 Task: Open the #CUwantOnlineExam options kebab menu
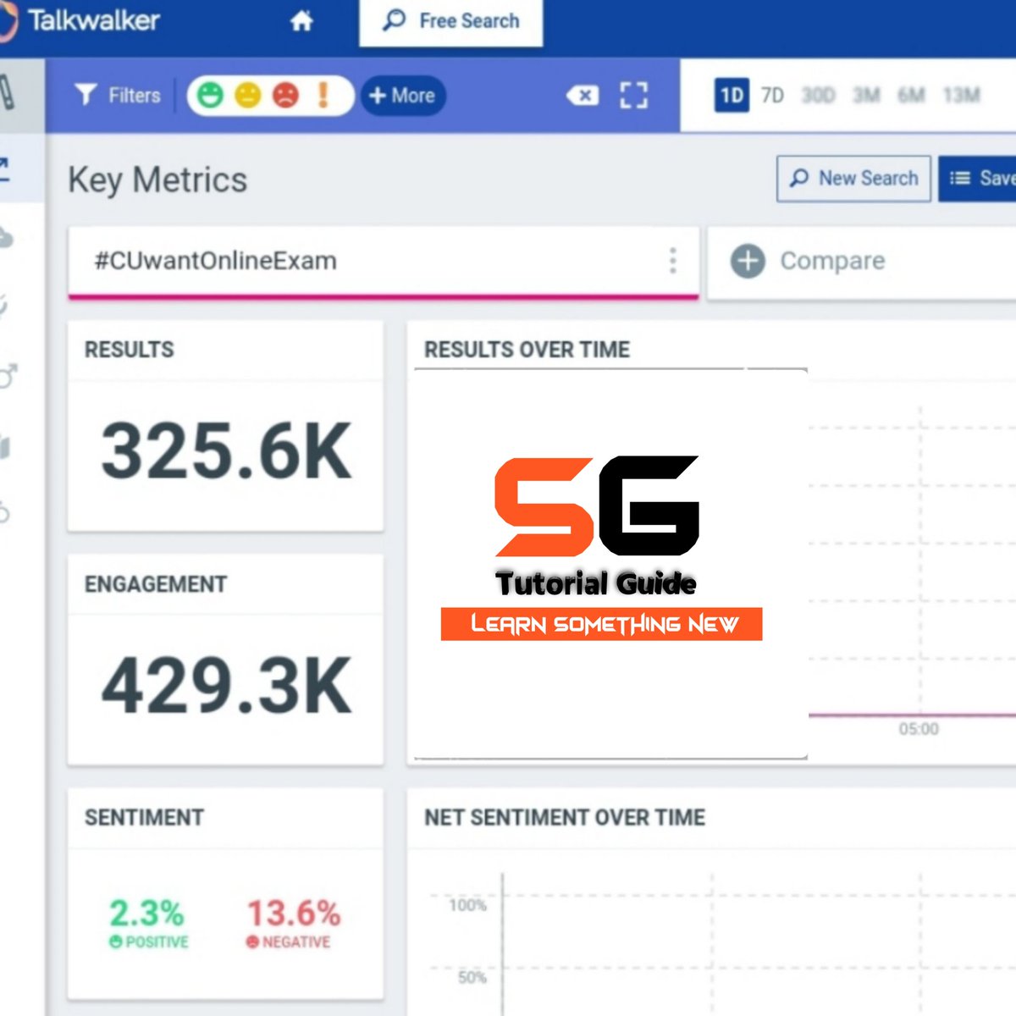tap(673, 261)
